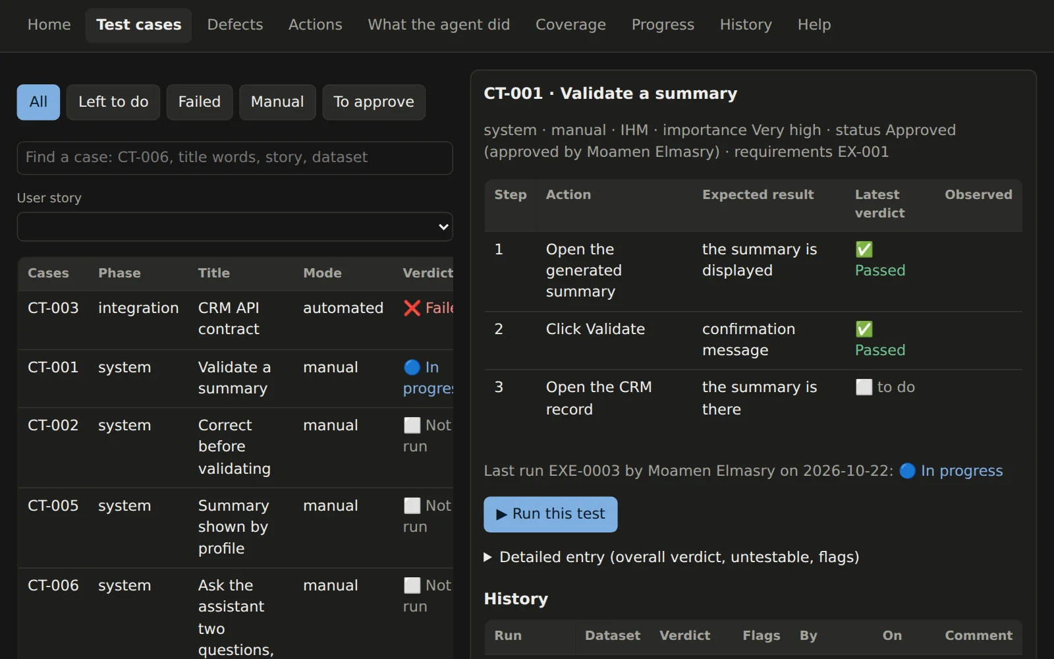1054x659 pixels.
Task: Select case CT-002 in the list
Action: tap(235, 447)
